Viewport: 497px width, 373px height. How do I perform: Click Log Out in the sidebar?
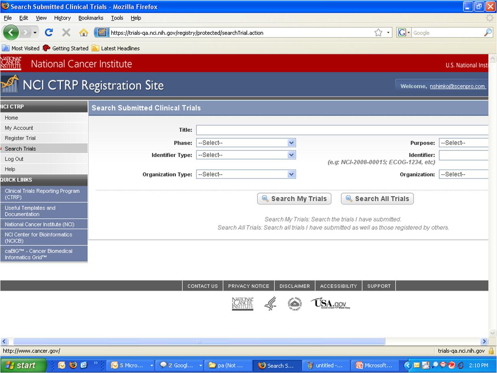click(14, 159)
